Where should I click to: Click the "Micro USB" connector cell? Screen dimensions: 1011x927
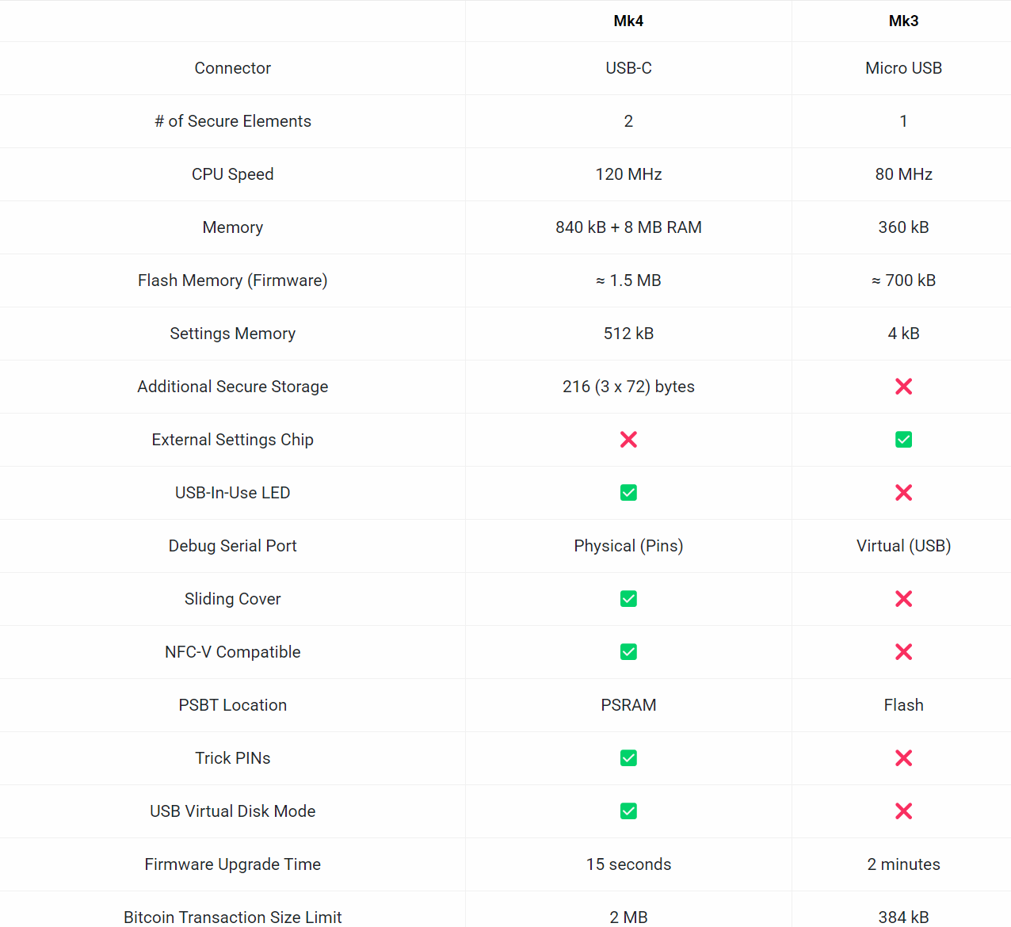point(903,68)
